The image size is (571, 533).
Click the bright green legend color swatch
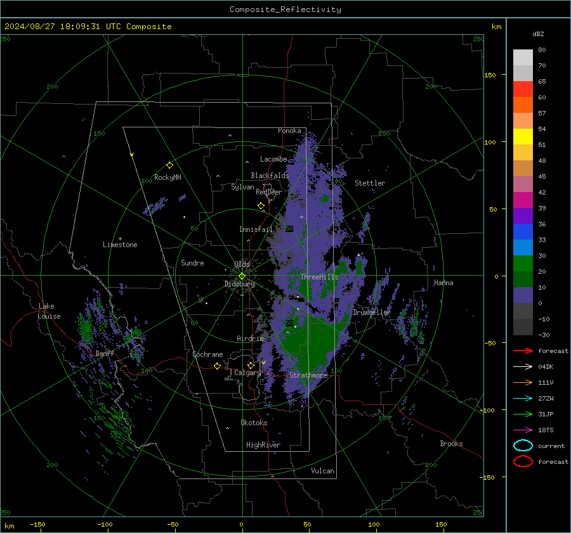tap(523, 264)
